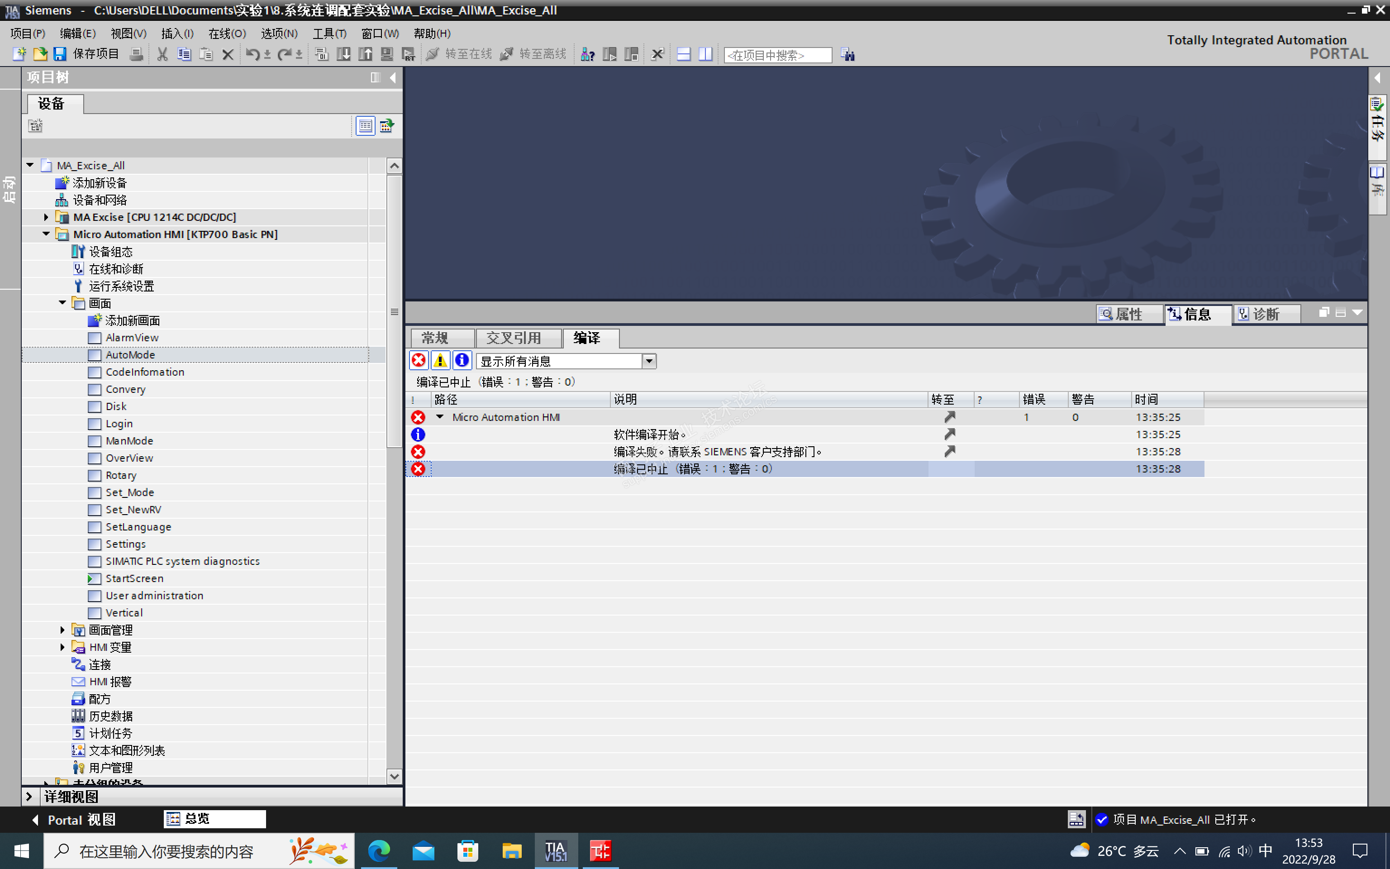This screenshot has width=1390, height=869.
Task: Click the project search binoculars icon
Action: [848, 54]
